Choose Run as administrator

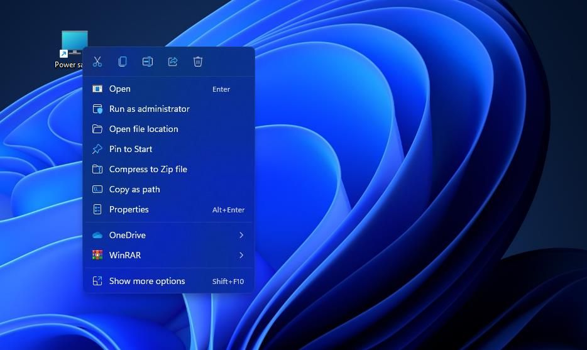pos(168,109)
